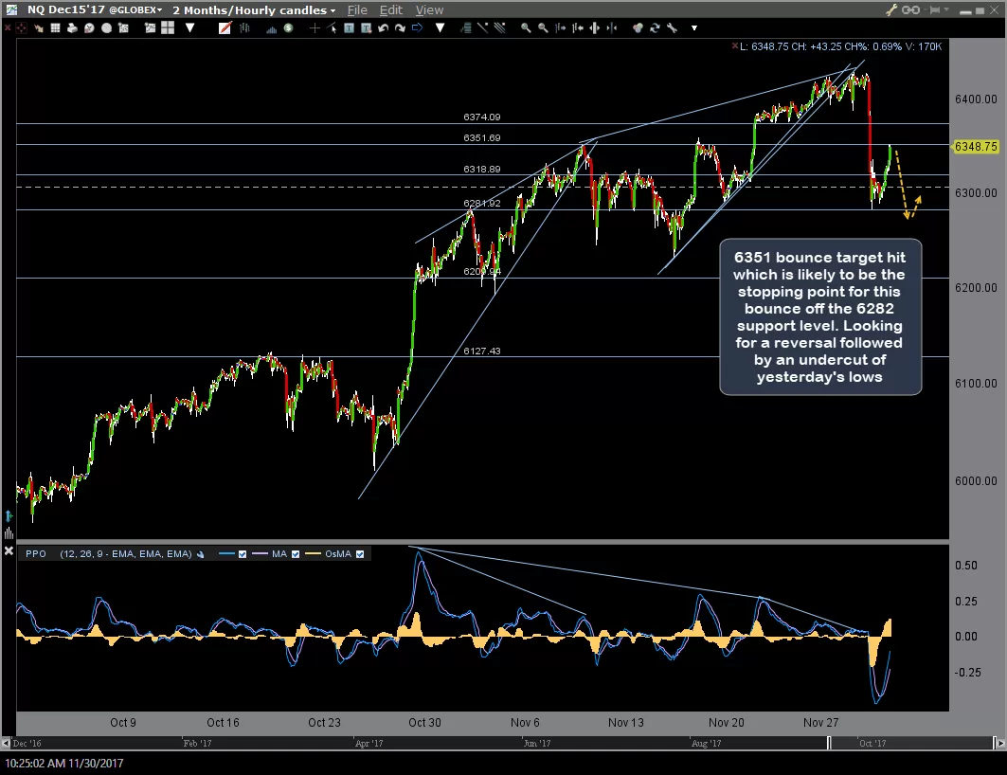This screenshot has width=1007, height=775.
Task: Toggle the MA line checkbox
Action: point(296,554)
